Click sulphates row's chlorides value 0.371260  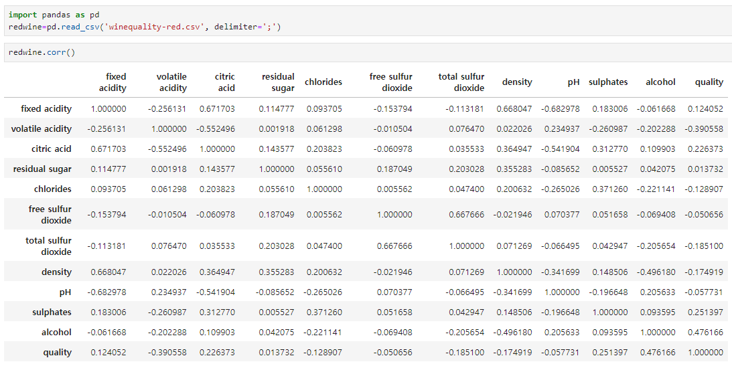(324, 312)
